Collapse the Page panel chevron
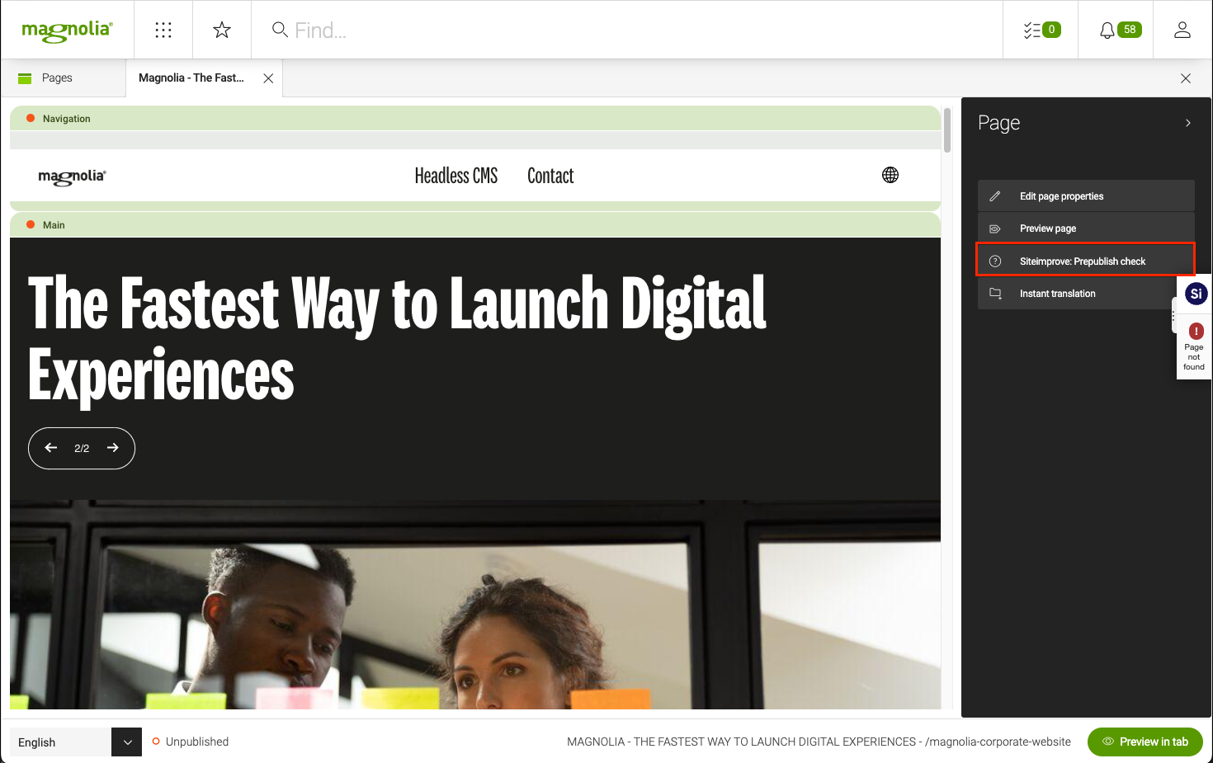The height and width of the screenshot is (763, 1213). [x=1187, y=123]
